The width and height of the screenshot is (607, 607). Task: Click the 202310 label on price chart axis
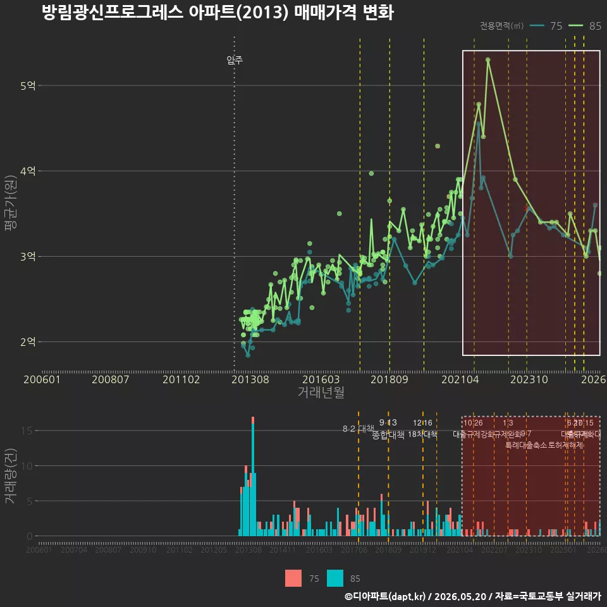pos(529,379)
